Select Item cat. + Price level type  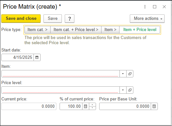tap(76, 30)
